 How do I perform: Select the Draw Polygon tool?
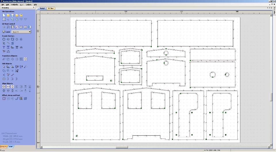coord(17,39)
